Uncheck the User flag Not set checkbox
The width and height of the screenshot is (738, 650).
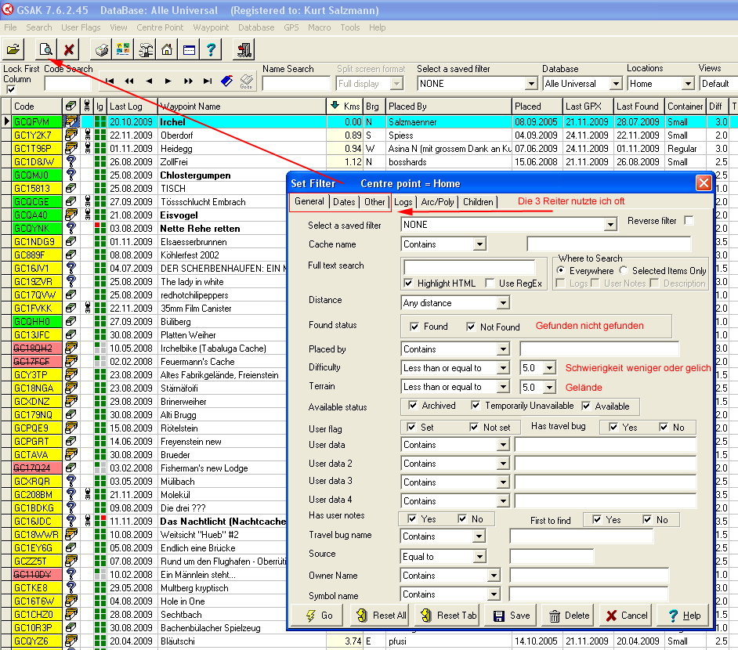[x=474, y=427]
